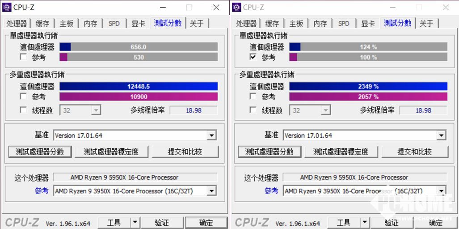Open 关于 tab in right window
The height and width of the screenshot is (229, 459).
426,23
